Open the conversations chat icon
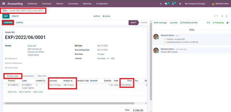Viewport: 231px width, 112px height. point(166,4)
